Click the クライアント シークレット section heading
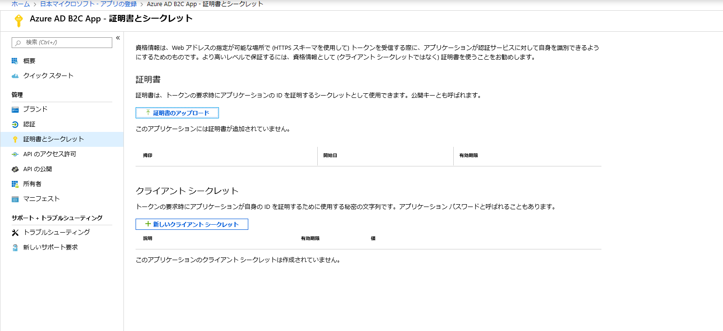Viewport: 723px width, 331px height. coord(187,191)
